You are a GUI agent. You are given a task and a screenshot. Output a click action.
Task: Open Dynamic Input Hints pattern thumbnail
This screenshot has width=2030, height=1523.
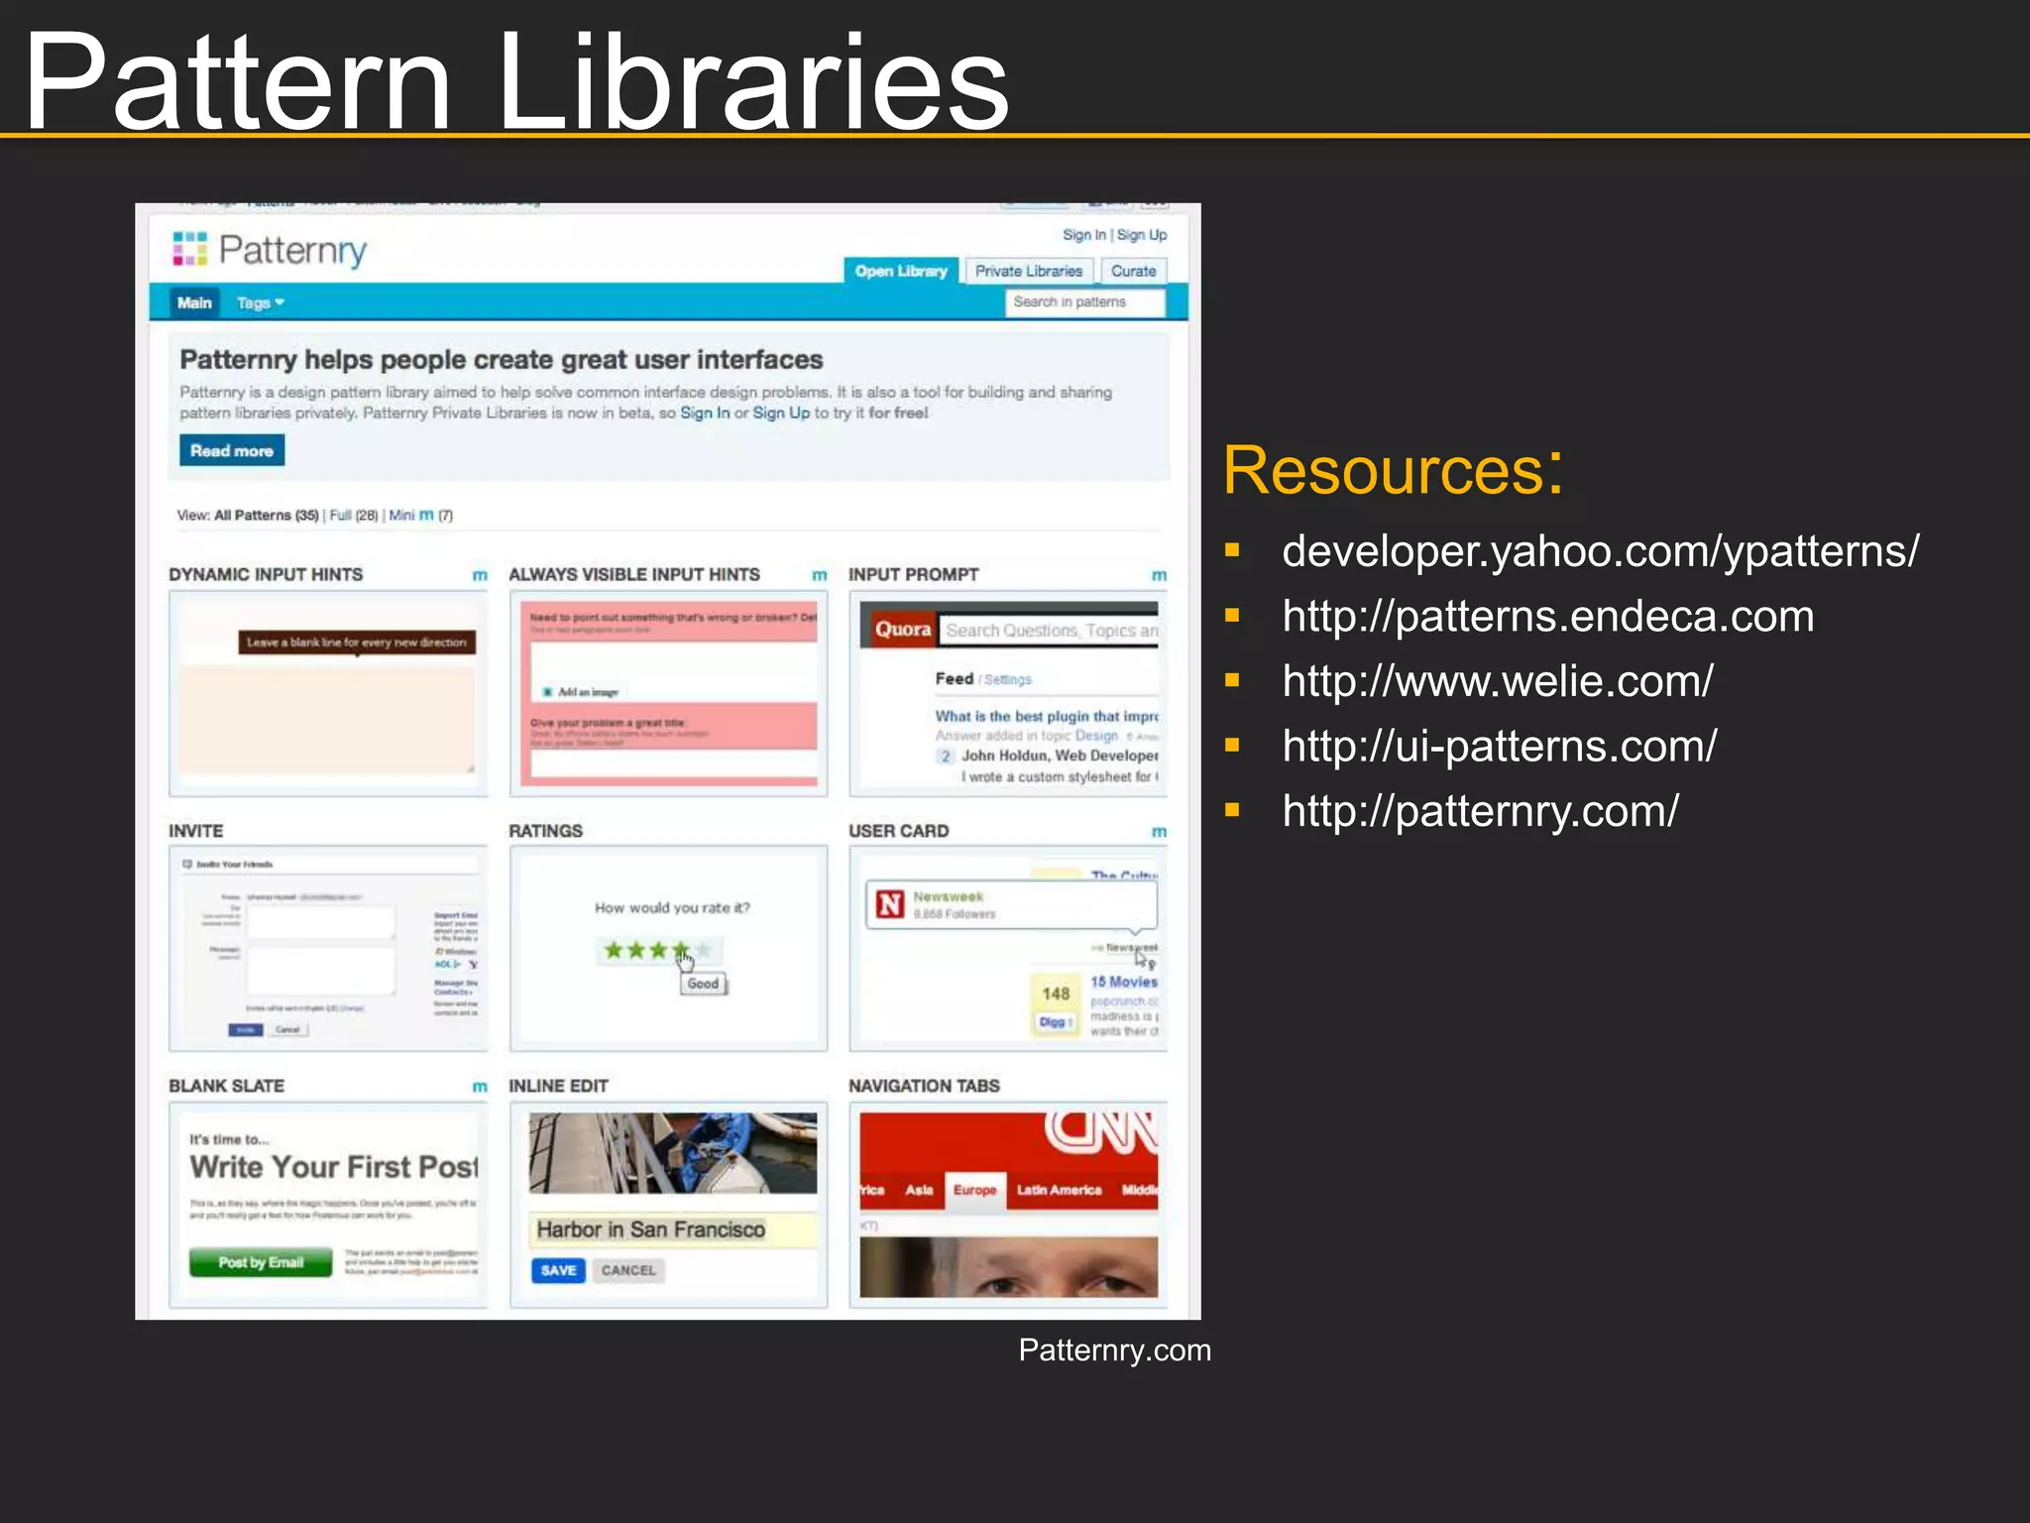328,693
